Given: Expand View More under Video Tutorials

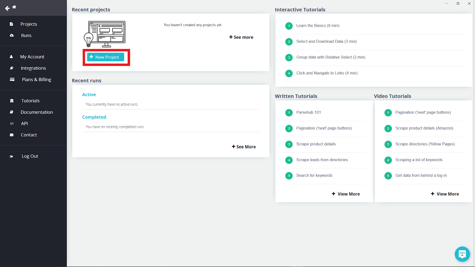Looking at the screenshot, I should coord(445,194).
